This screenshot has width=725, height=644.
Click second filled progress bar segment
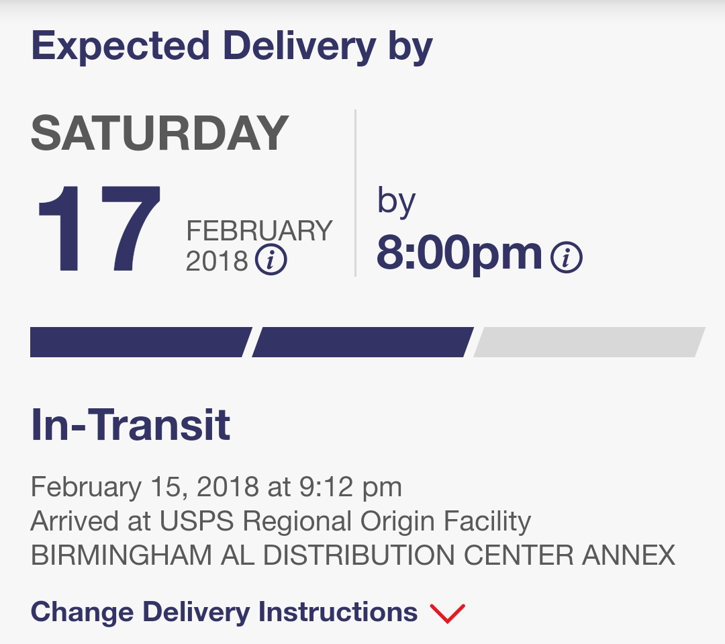(362, 342)
